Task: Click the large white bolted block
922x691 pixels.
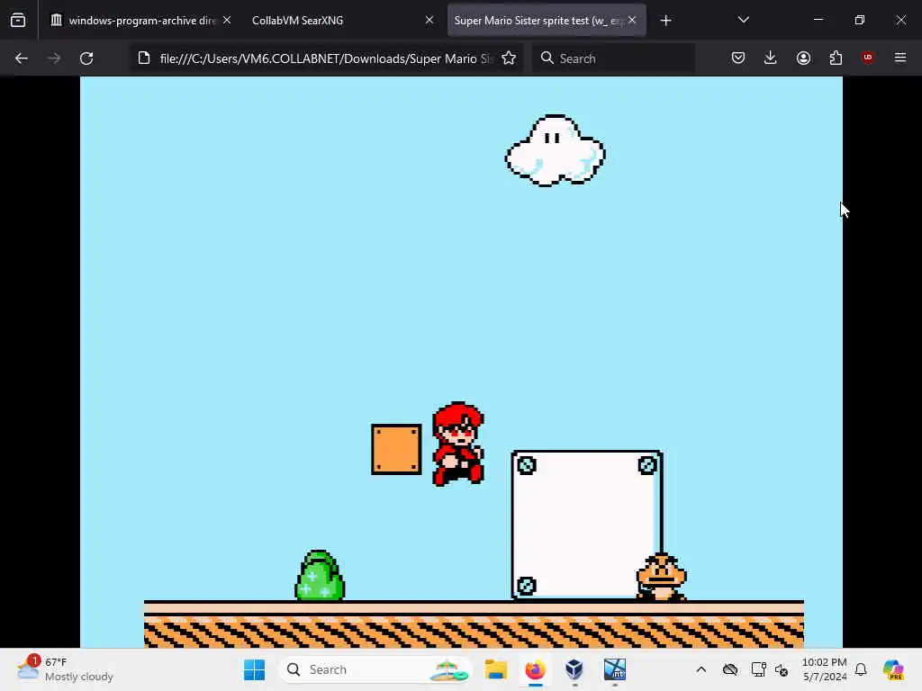Action: click(x=587, y=525)
